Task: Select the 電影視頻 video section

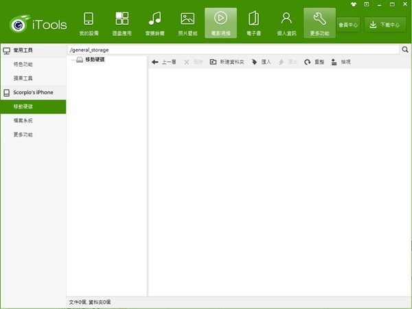Action: click(x=220, y=23)
